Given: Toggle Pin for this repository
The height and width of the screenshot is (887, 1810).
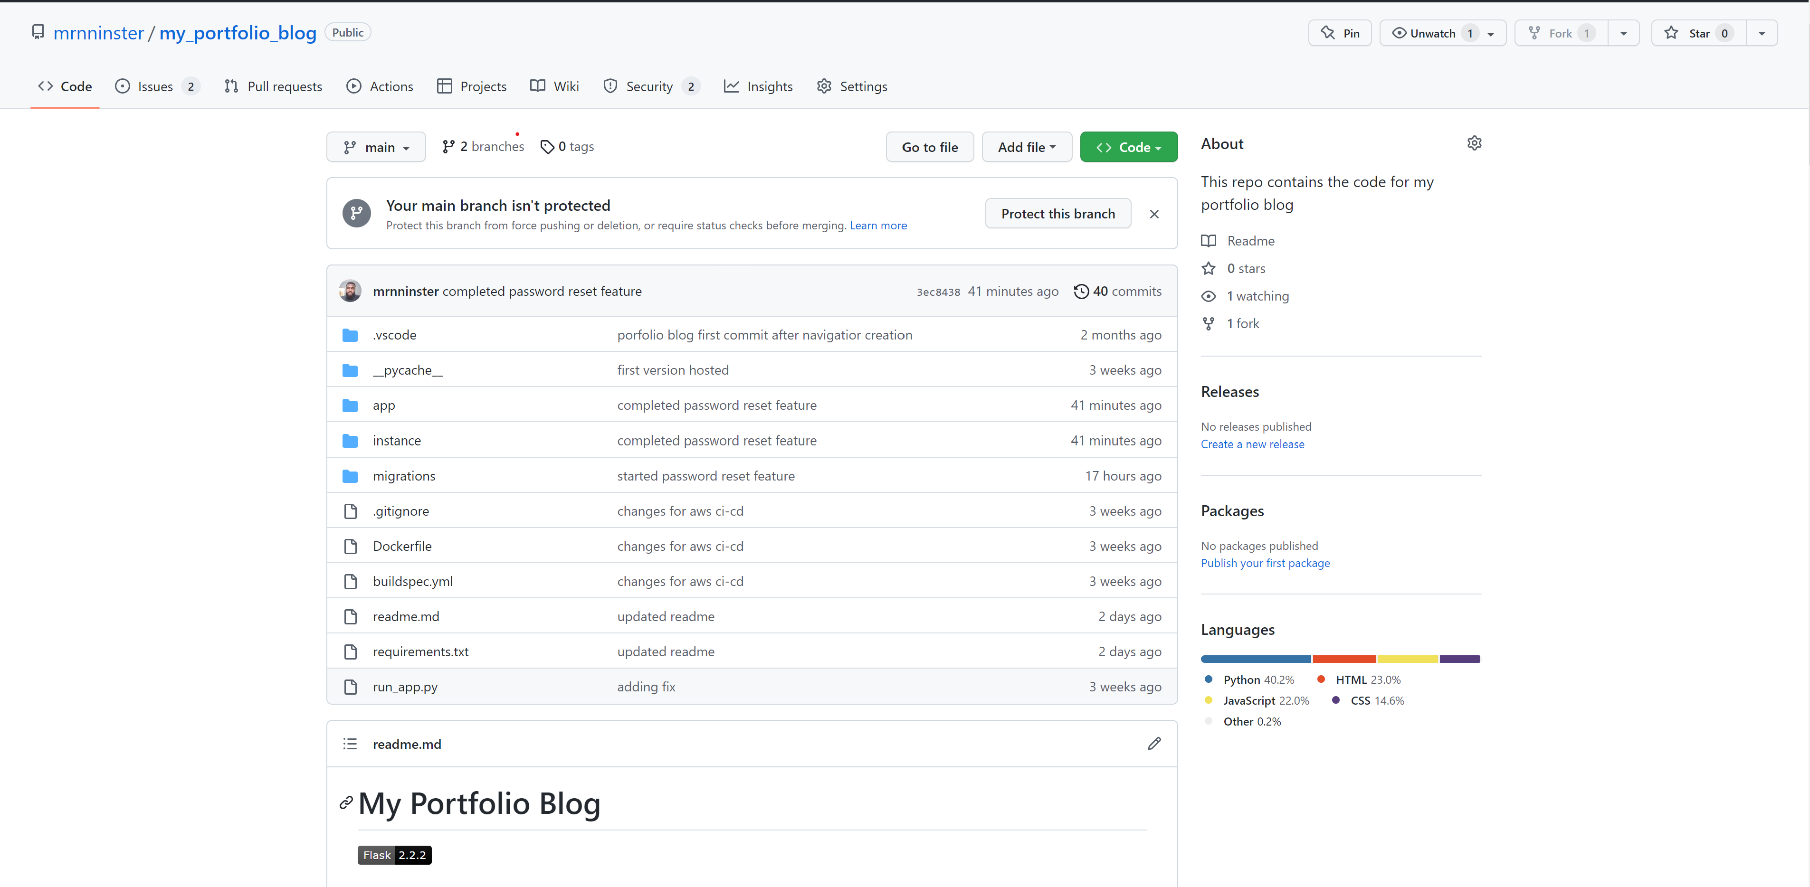Looking at the screenshot, I should click(x=1339, y=33).
